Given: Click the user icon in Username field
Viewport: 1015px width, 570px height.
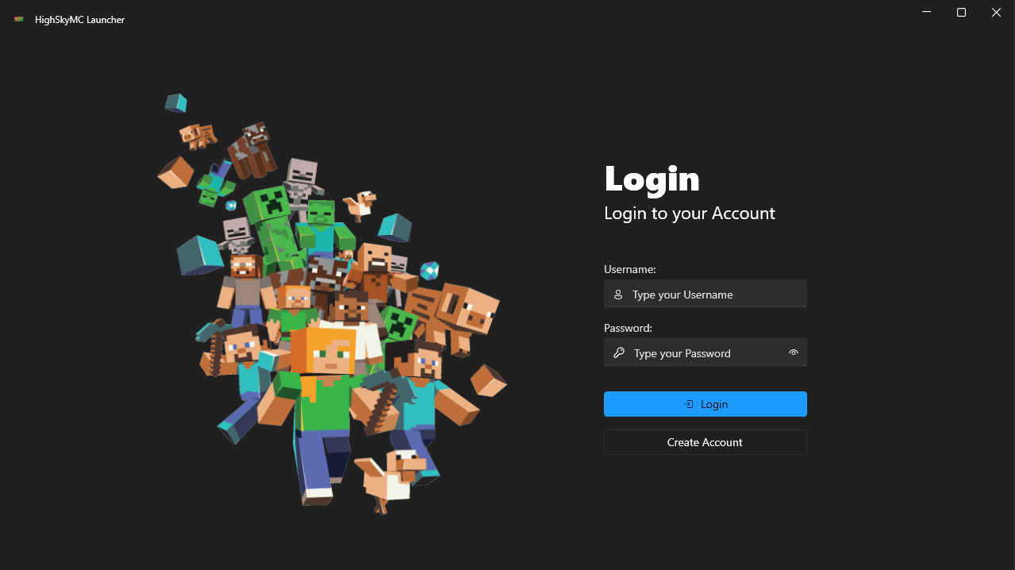Looking at the screenshot, I should pyautogui.click(x=618, y=295).
